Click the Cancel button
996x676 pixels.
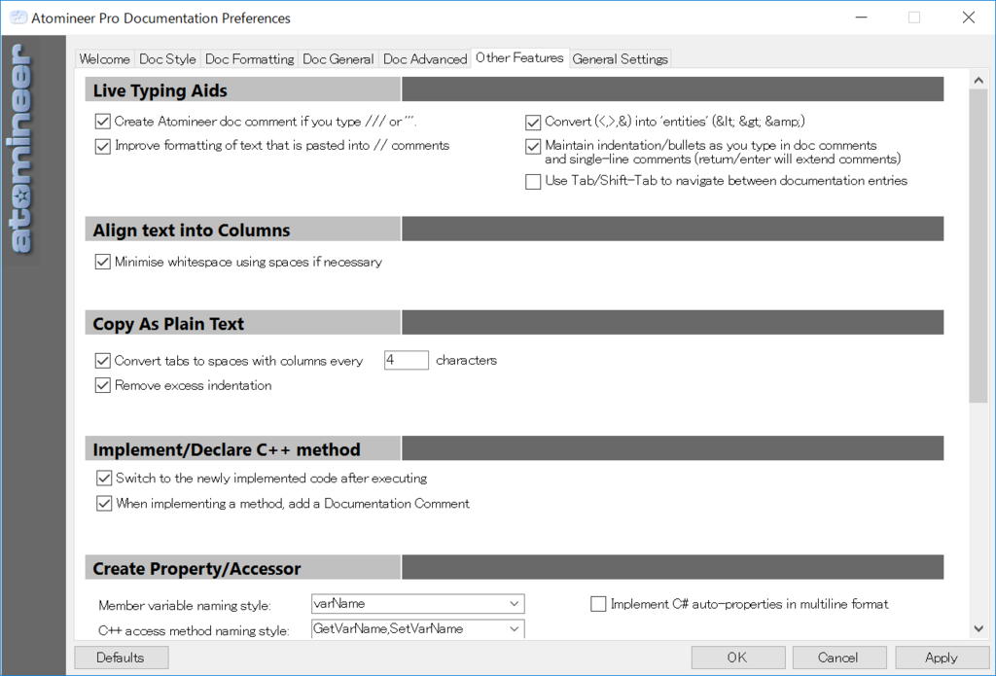(x=839, y=658)
